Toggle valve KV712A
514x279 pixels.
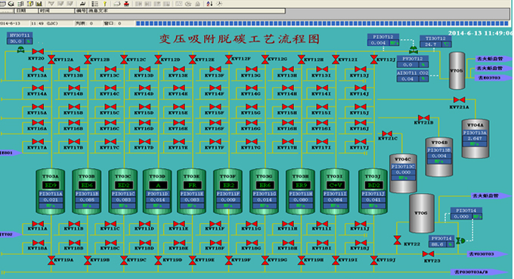pos(51,60)
